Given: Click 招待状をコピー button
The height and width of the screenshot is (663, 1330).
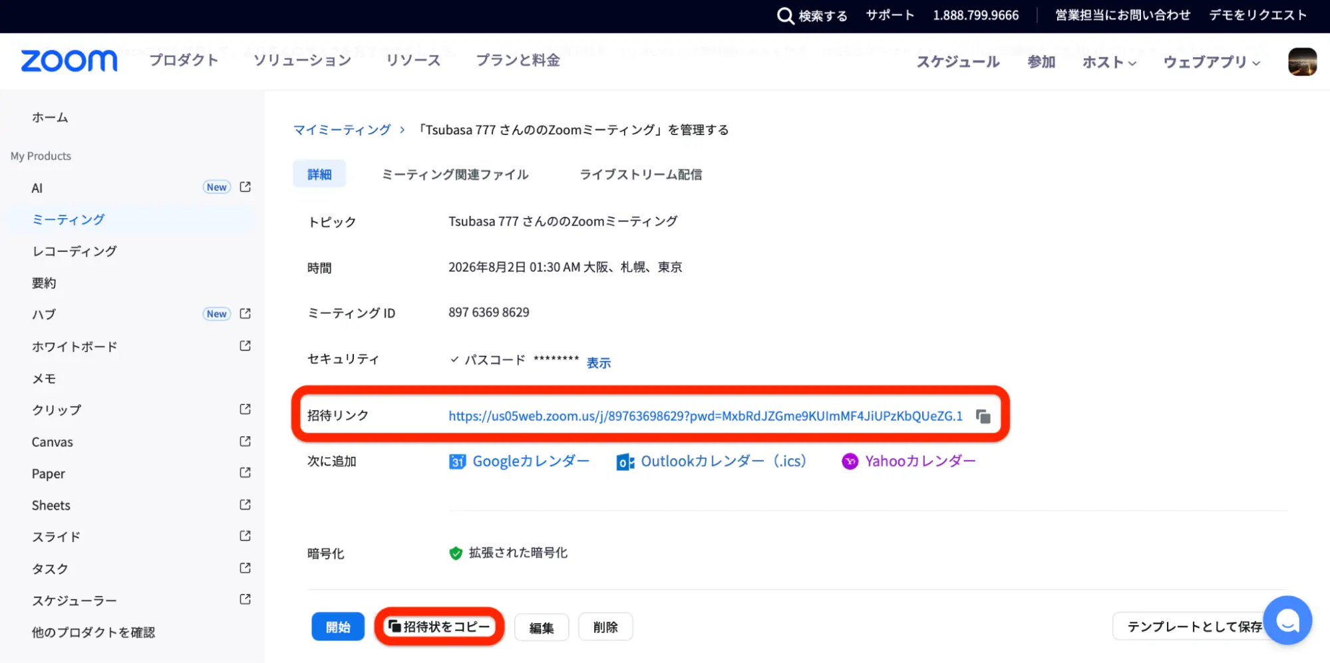Looking at the screenshot, I should pos(439,626).
